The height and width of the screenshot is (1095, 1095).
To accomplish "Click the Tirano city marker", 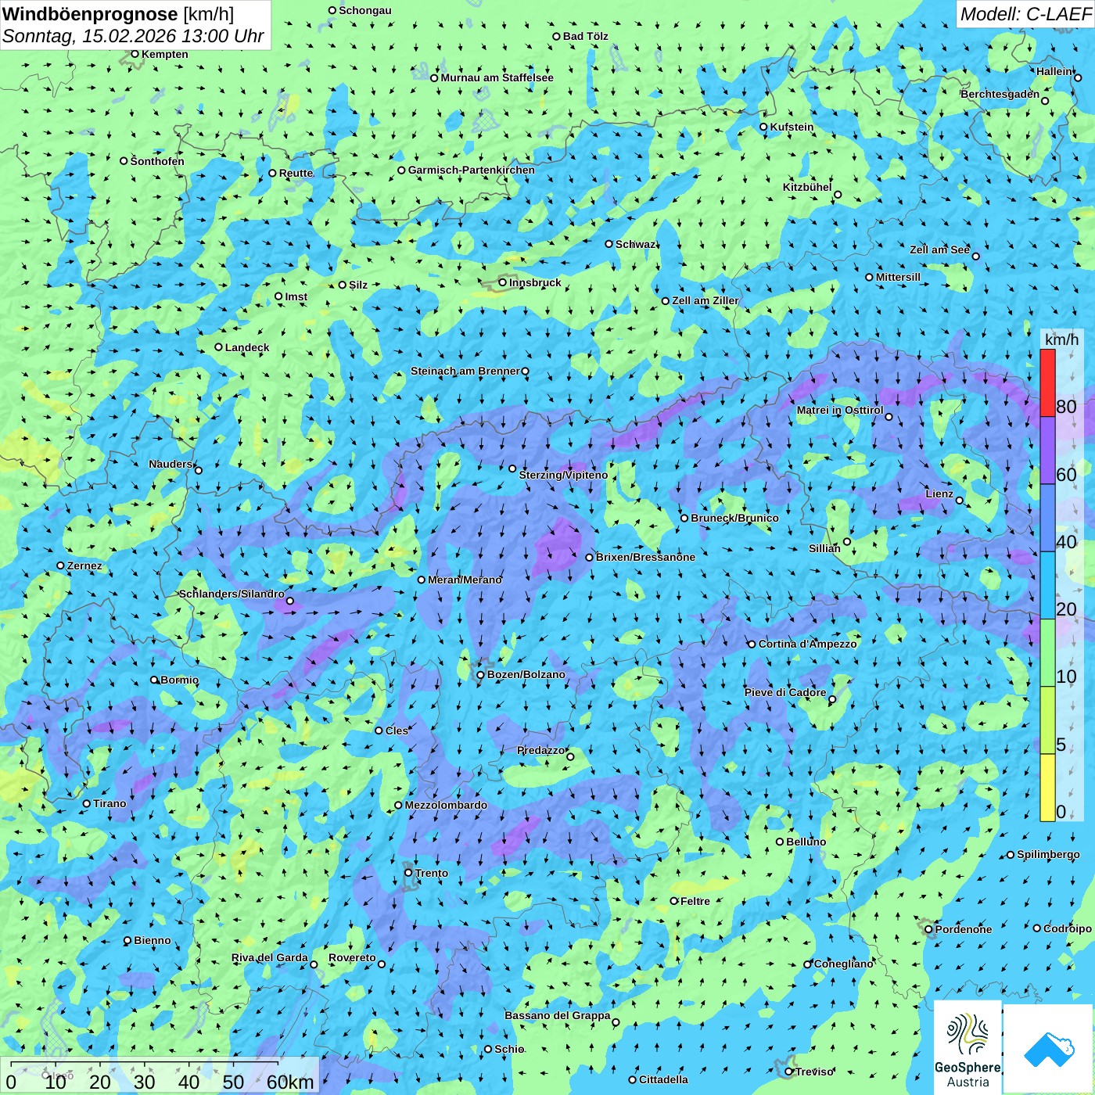I will tap(87, 803).
